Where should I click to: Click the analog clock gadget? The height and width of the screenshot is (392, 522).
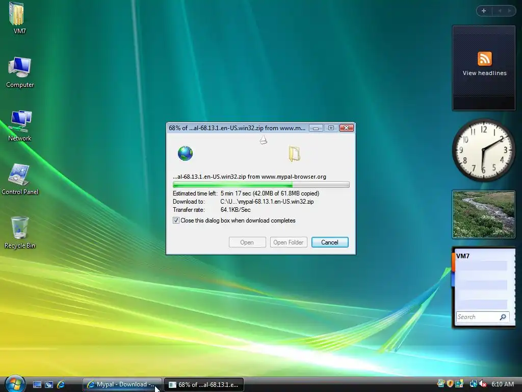pos(483,150)
